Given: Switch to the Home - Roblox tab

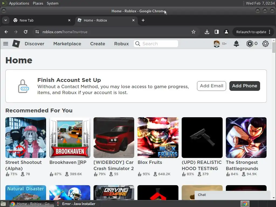Looking at the screenshot, I should coord(106,20).
